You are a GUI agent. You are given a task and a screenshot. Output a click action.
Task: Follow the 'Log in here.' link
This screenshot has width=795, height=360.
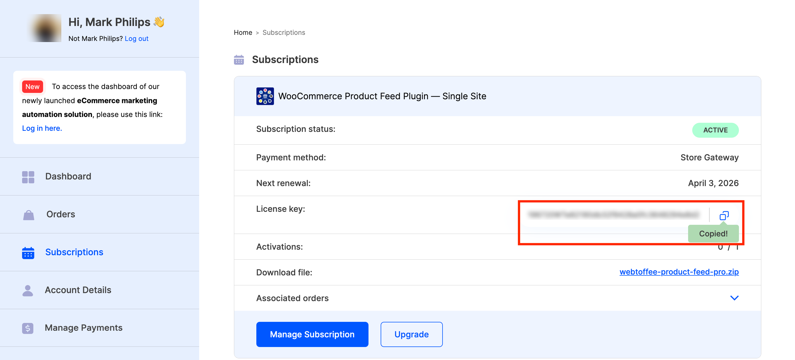point(42,128)
